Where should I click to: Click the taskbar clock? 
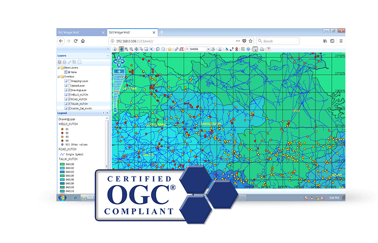point(334,198)
